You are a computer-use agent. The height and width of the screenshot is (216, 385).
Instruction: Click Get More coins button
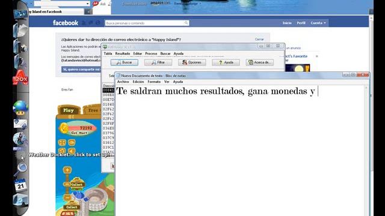point(79,133)
